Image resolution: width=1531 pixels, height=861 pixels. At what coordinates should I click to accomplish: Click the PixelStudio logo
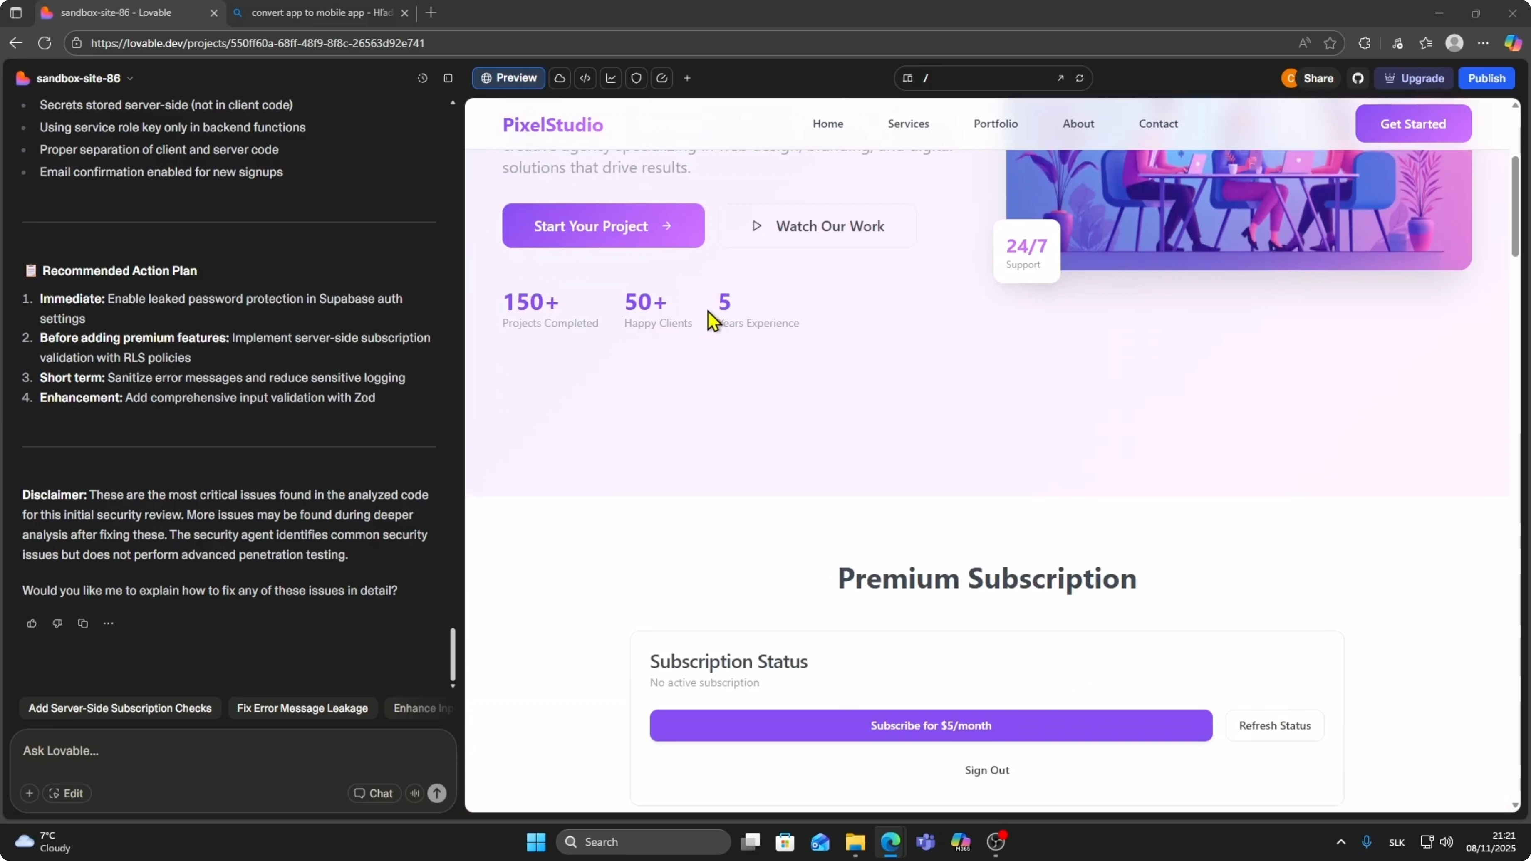(553, 124)
